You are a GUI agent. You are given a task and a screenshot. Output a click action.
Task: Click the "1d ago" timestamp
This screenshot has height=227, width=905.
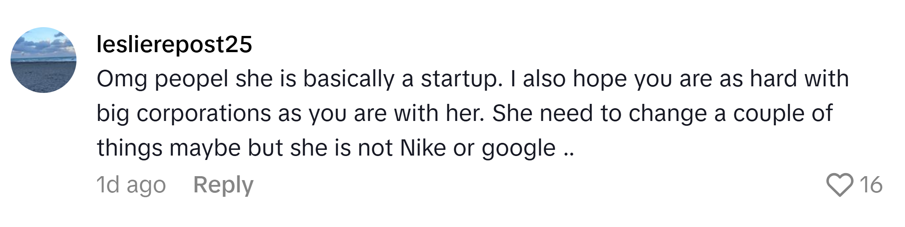pos(131,184)
